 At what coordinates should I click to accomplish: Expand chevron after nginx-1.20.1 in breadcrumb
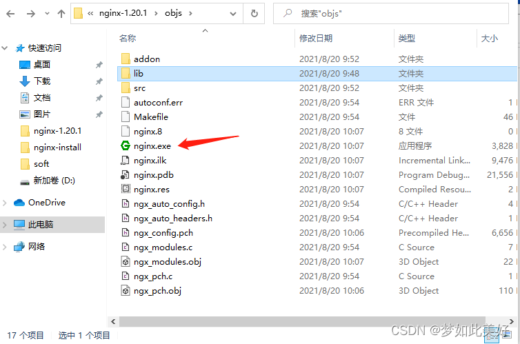click(156, 14)
